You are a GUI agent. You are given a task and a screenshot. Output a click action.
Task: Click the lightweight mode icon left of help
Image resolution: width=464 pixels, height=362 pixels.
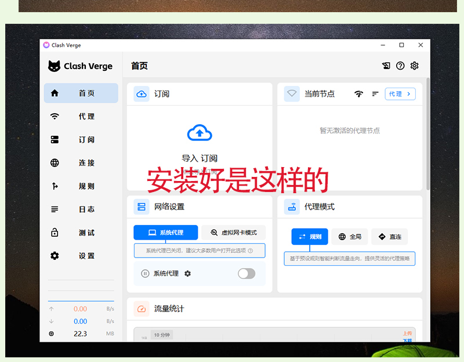(386, 66)
